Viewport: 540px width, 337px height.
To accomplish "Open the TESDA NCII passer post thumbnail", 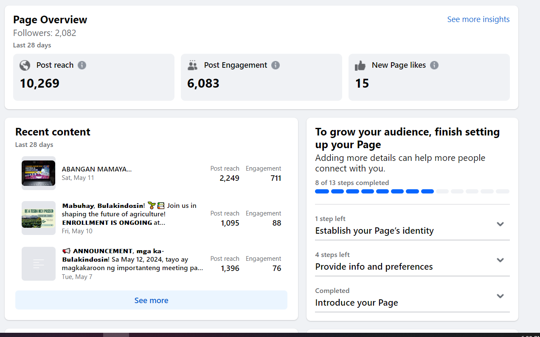I will [39, 218].
